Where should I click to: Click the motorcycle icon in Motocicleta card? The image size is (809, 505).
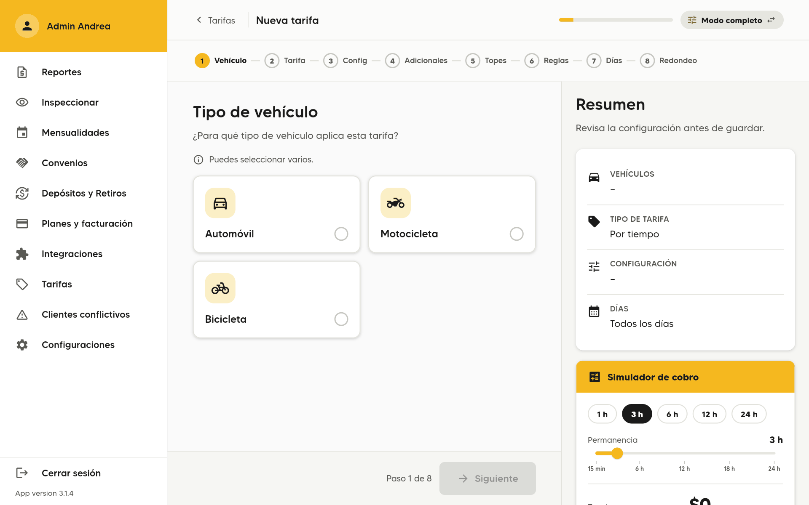pos(396,203)
